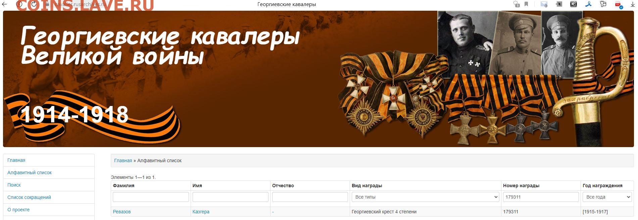Open the Ревазов surname link
This screenshot has height=220, width=638.
[x=122, y=212]
